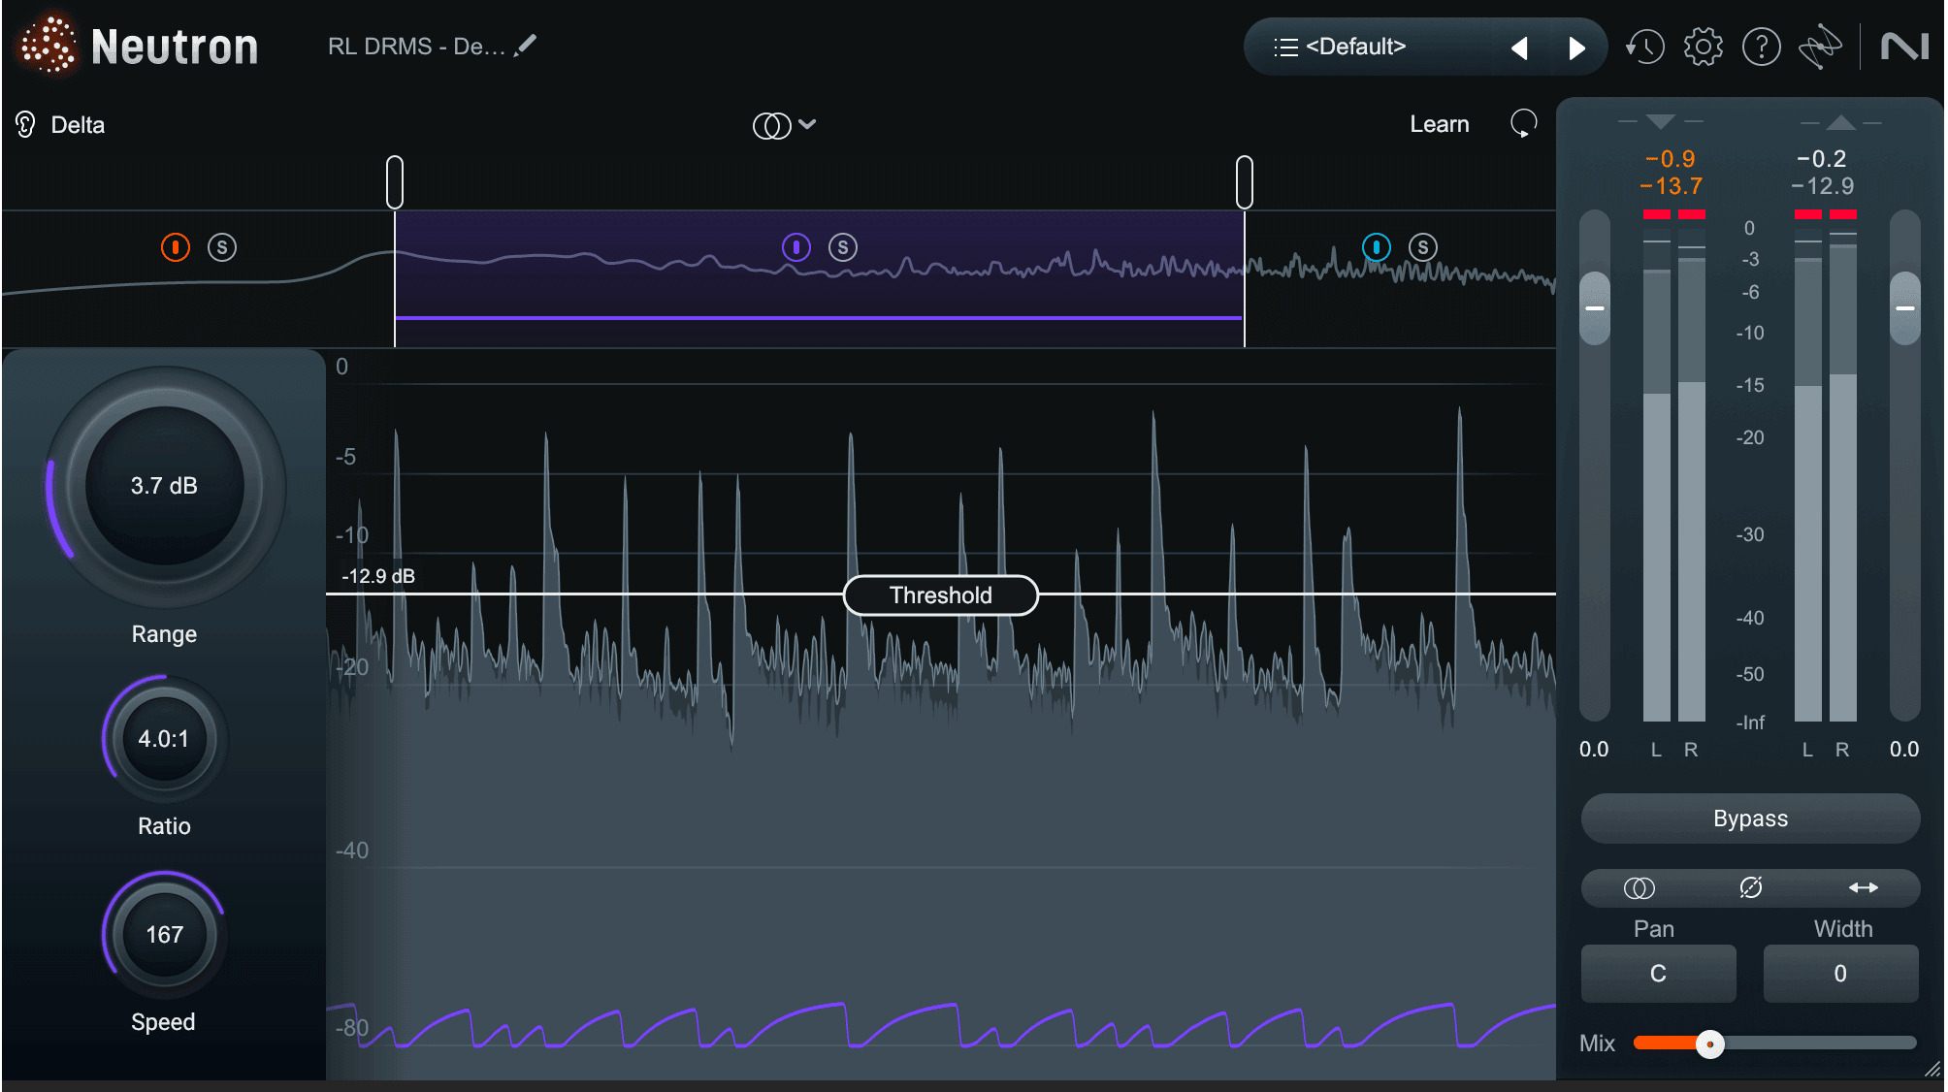Click the Learn button
The width and height of the screenshot is (1948, 1092).
coord(1440,124)
